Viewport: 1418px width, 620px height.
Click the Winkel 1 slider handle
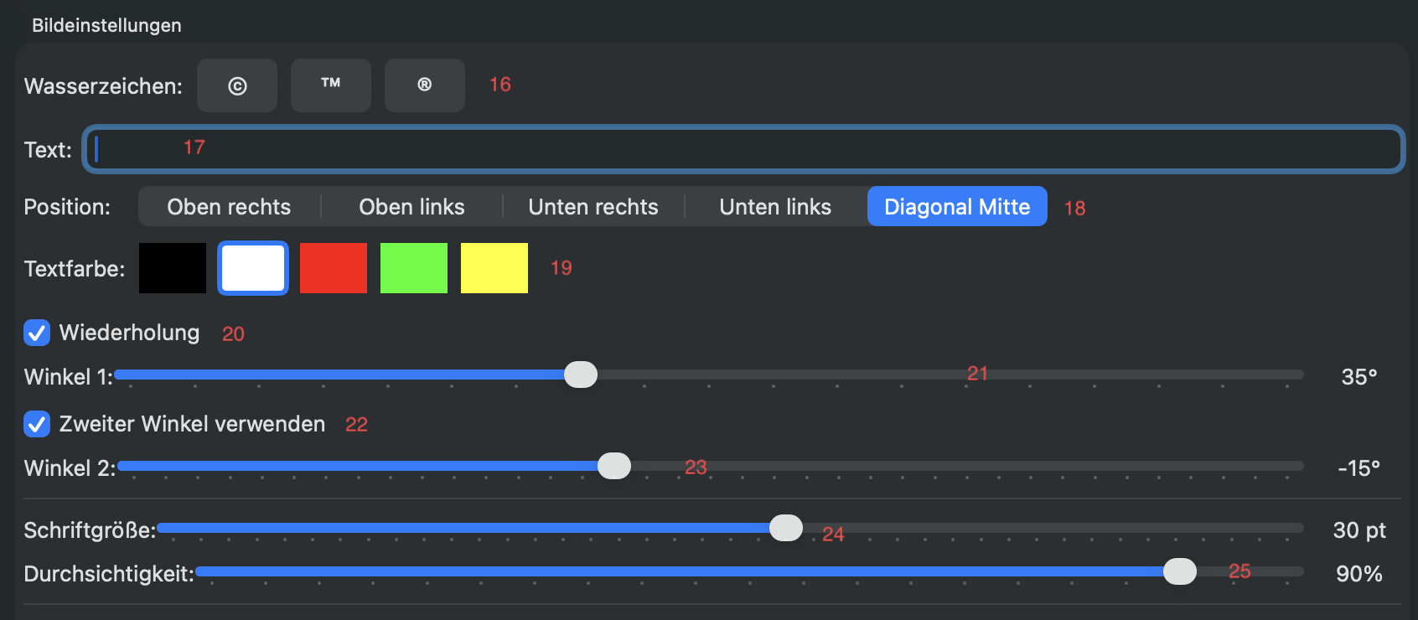coord(581,375)
